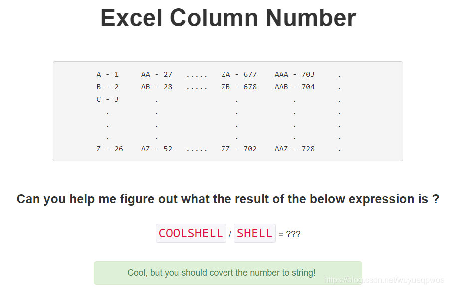This screenshot has height=289, width=449.
Task: Click the 'A - 1' table entry
Action: (108, 74)
